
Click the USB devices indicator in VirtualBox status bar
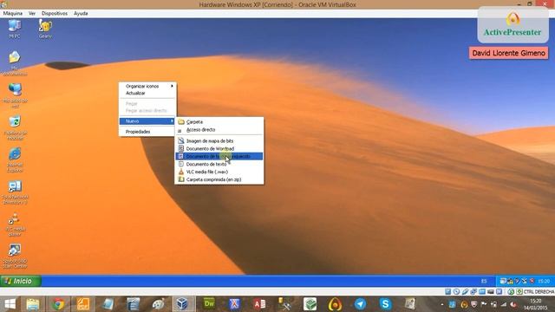pos(465,291)
